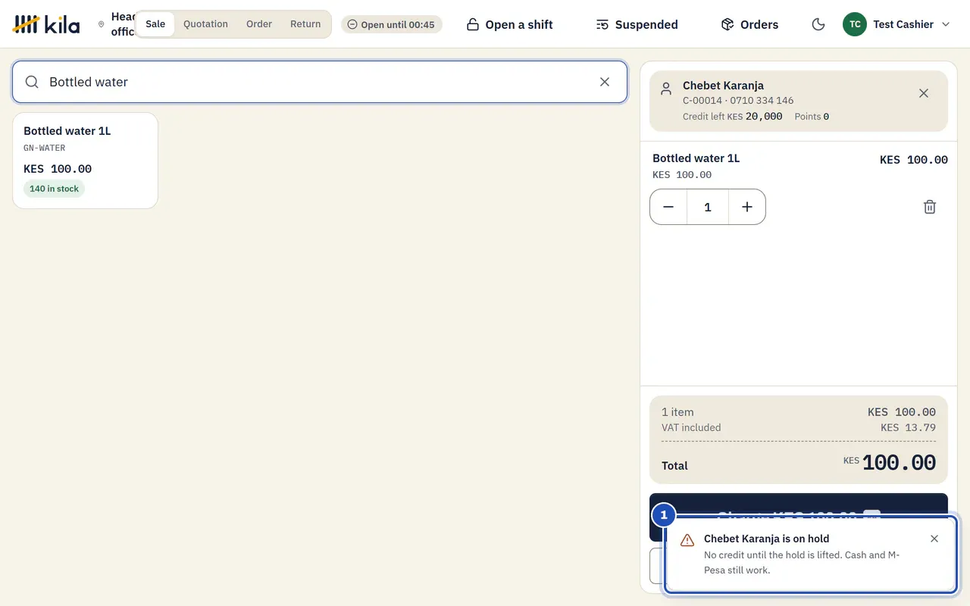This screenshot has height=606, width=970.
Task: Increase Bottled water quantity
Action: pos(747,207)
